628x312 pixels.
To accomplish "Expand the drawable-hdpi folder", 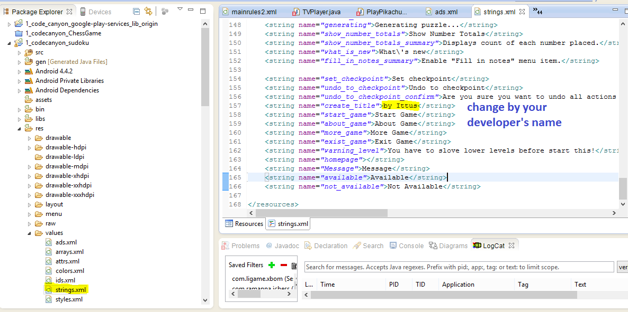I will tap(29, 147).
